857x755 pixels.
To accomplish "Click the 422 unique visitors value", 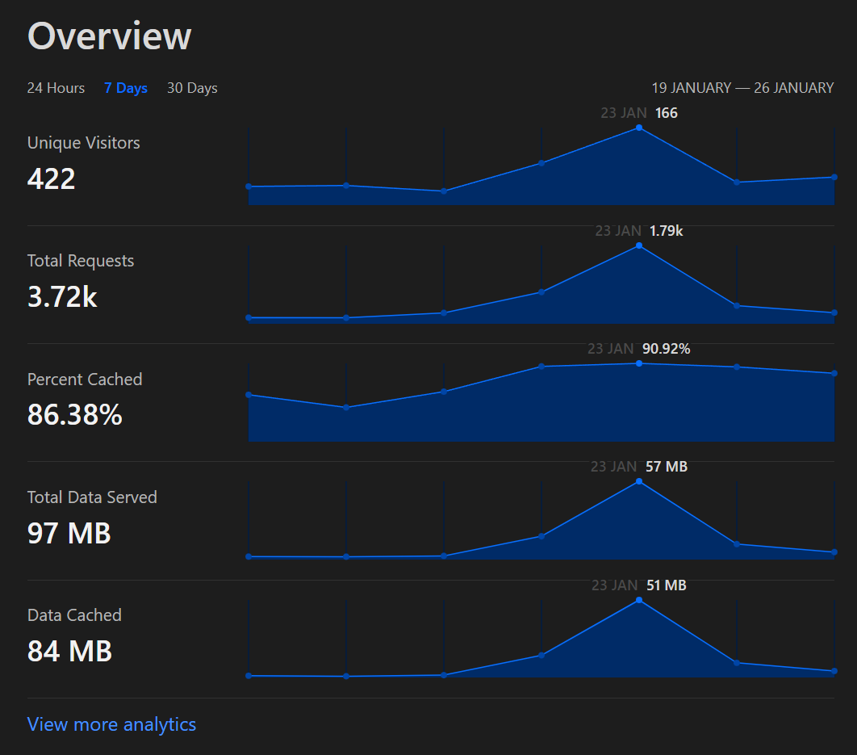I will 51,179.
